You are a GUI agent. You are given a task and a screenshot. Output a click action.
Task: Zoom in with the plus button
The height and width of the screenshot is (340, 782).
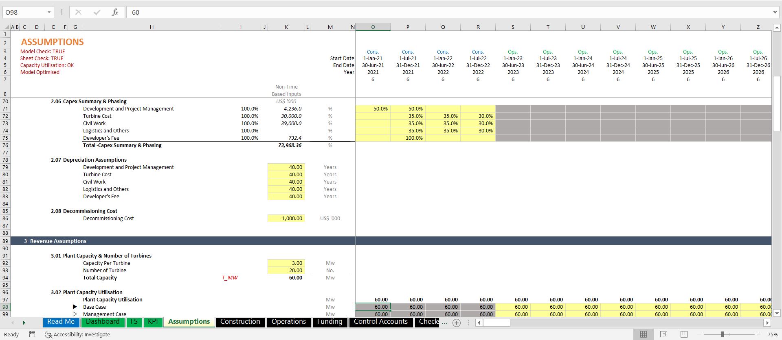coord(759,334)
